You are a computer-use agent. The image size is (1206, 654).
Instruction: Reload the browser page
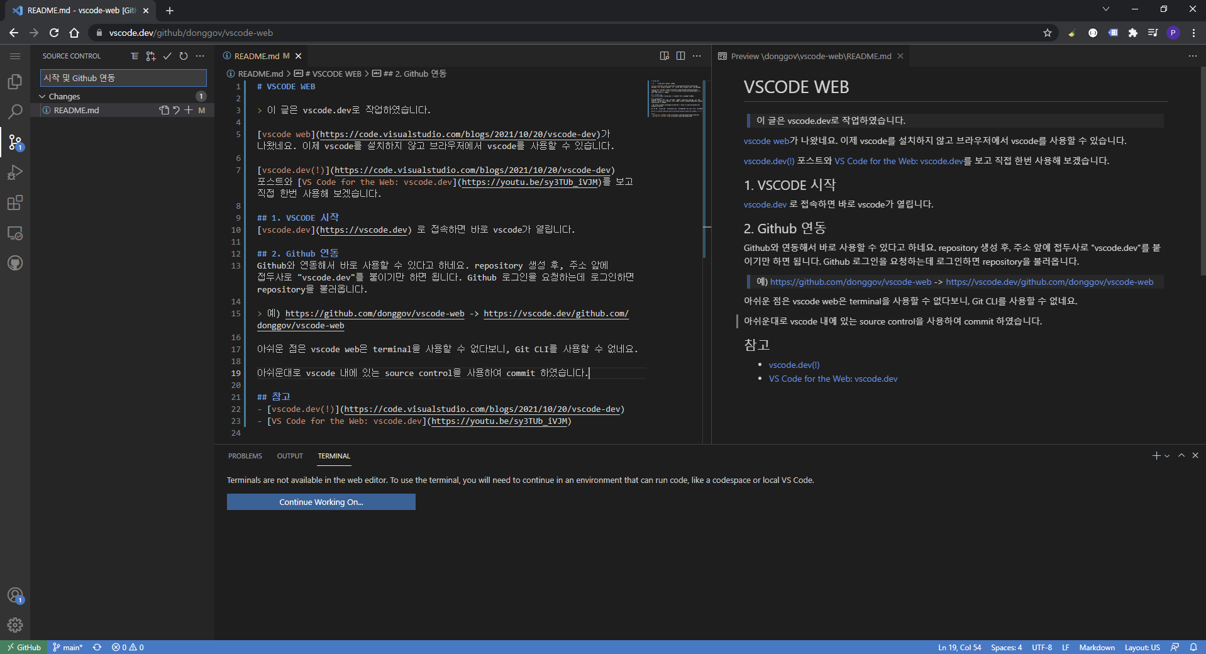[54, 33]
